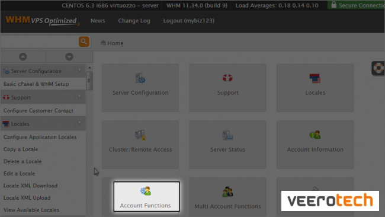Click the sidebar collapse up arrow button
This screenshot has height=217, width=385.
[x=23, y=57]
